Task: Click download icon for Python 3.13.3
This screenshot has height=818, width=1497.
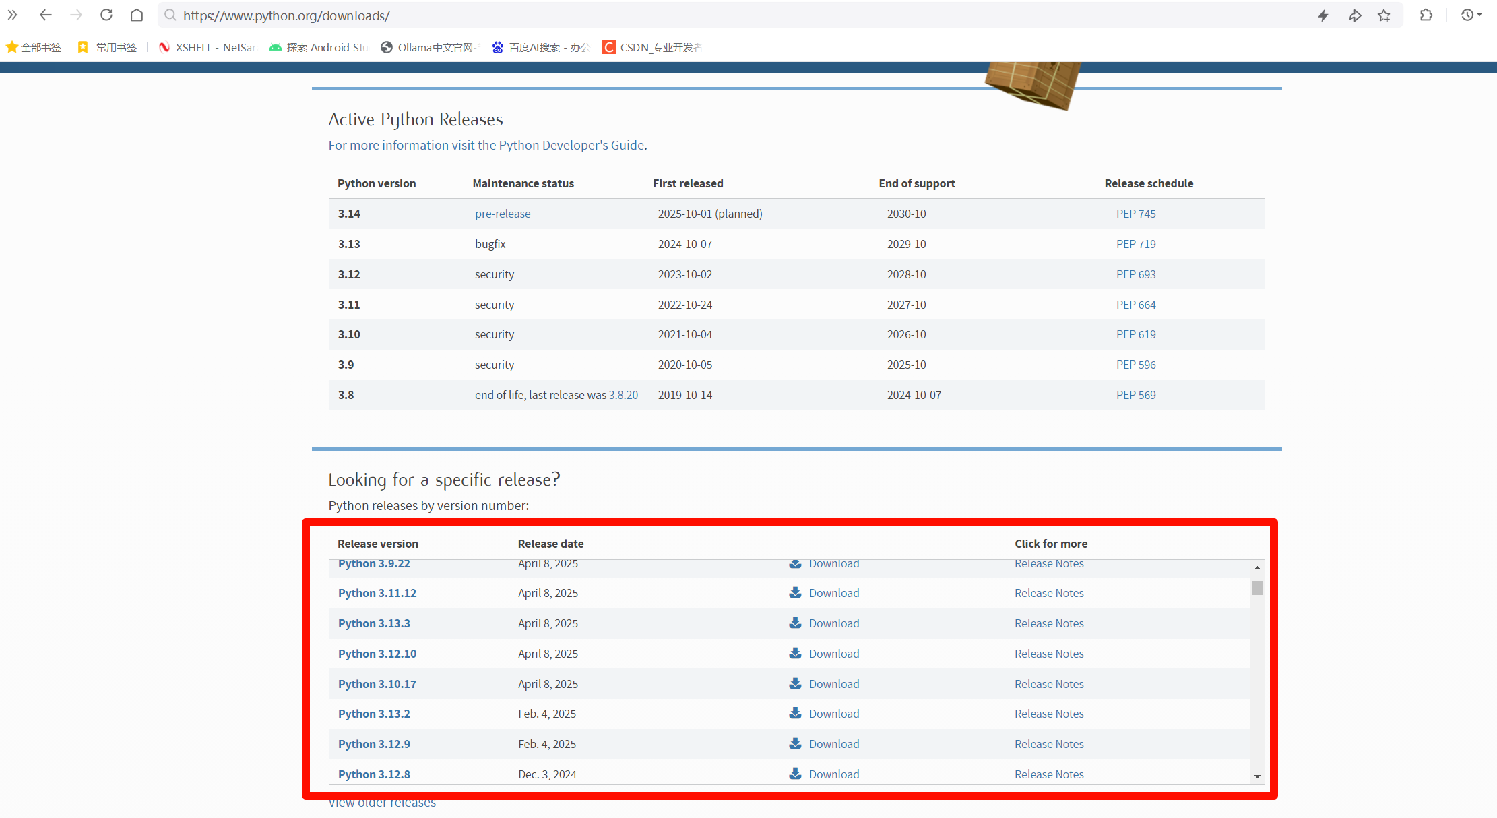Action: tap(795, 623)
